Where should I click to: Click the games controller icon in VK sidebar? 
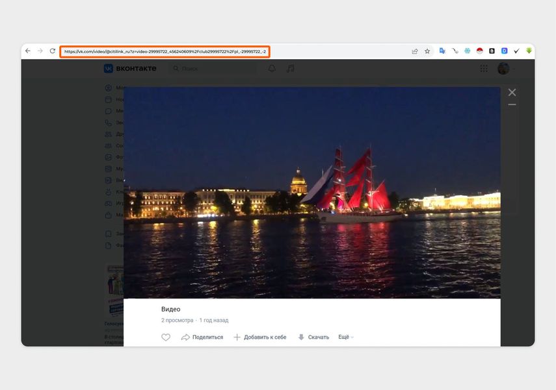click(109, 204)
